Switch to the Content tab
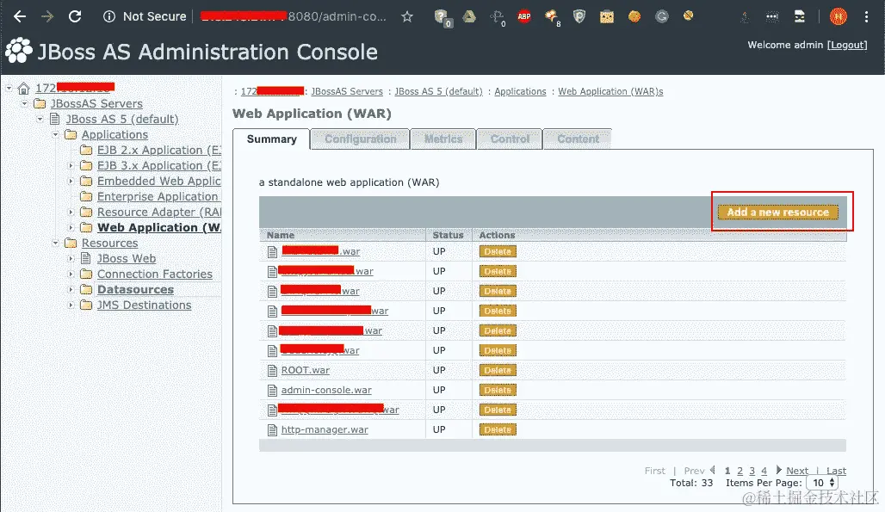 click(578, 139)
